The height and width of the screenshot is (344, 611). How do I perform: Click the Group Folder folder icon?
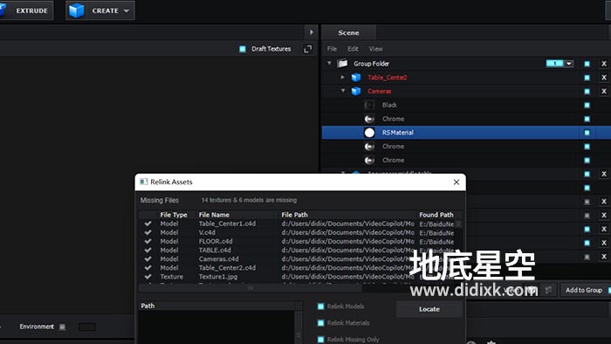[342, 63]
